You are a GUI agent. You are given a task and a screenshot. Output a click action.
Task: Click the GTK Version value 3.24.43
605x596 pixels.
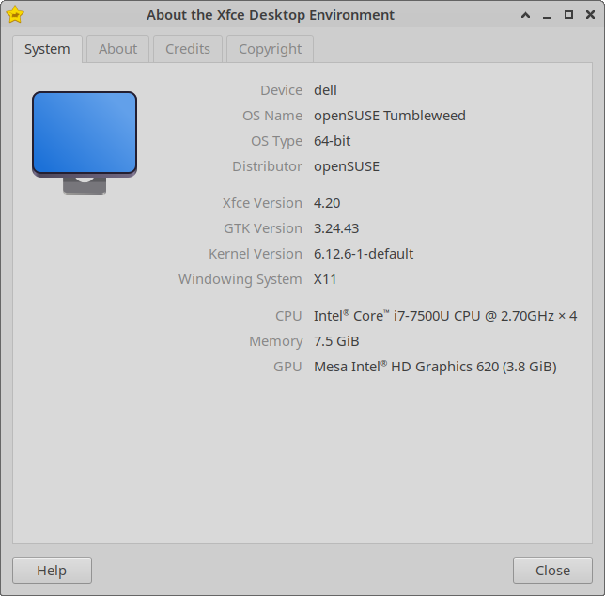point(336,228)
